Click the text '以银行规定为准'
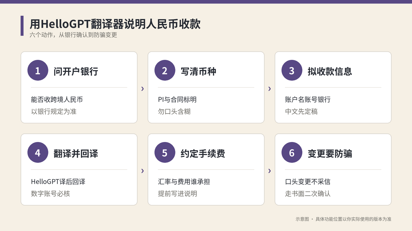The image size is (412, 231). [54, 112]
